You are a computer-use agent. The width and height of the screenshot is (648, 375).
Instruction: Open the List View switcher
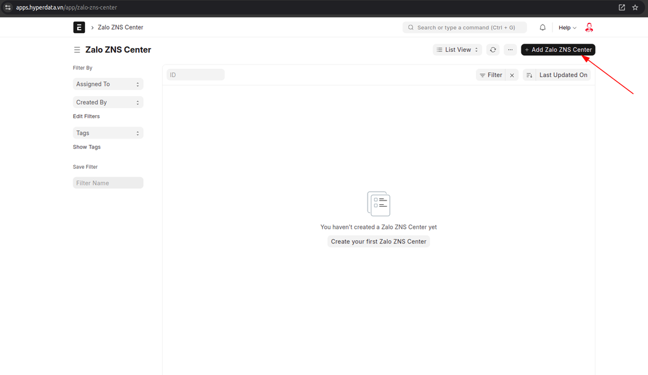point(458,49)
